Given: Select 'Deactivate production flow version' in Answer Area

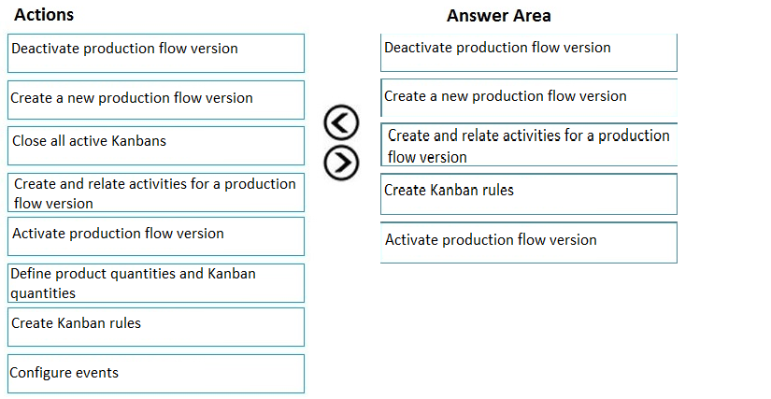Looking at the screenshot, I should 529,52.
